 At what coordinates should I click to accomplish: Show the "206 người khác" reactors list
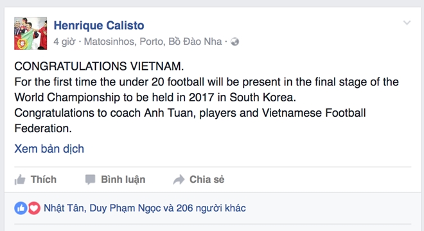tap(211, 208)
